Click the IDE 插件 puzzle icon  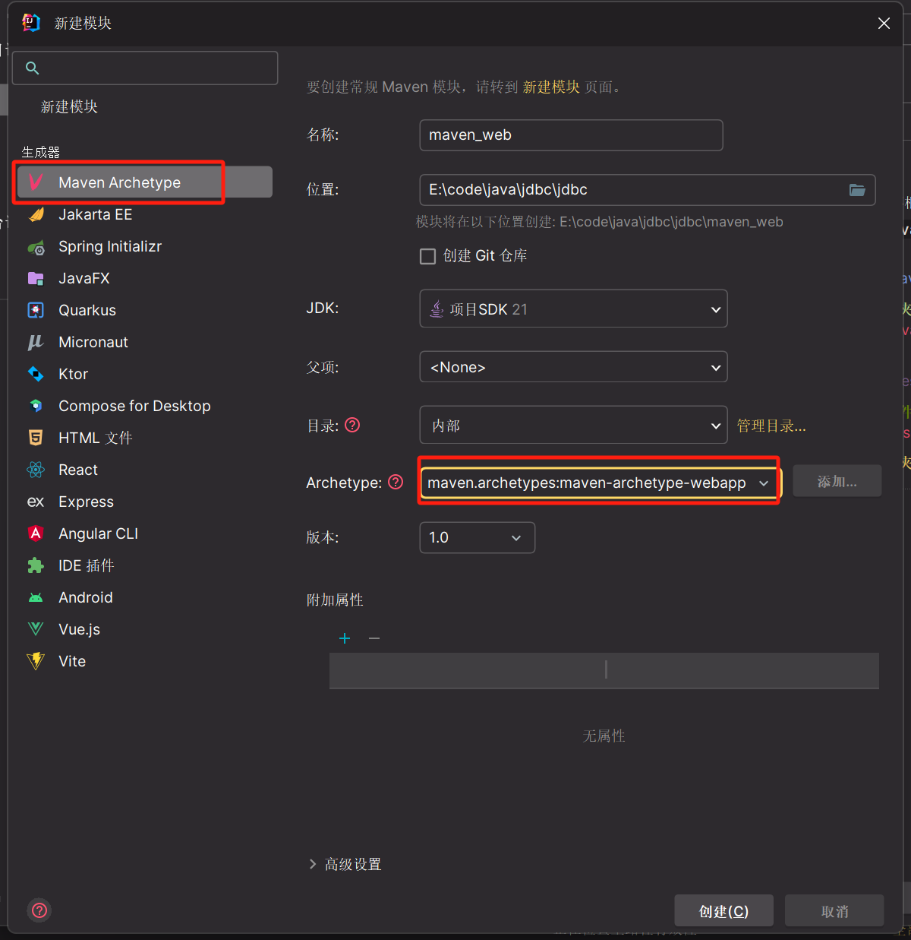tap(36, 565)
